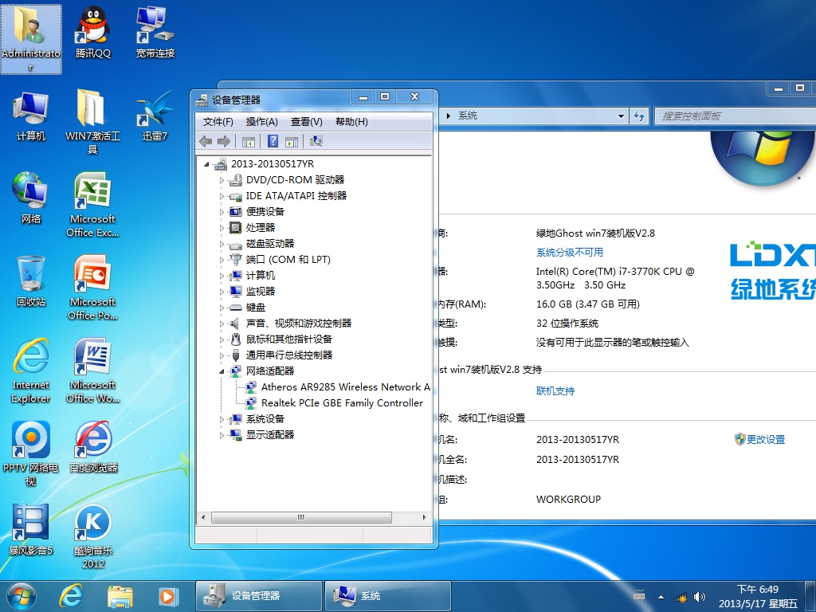Click the 系统 breadcrumb in the address bar
Screen dimensions: 816x612
[467, 116]
